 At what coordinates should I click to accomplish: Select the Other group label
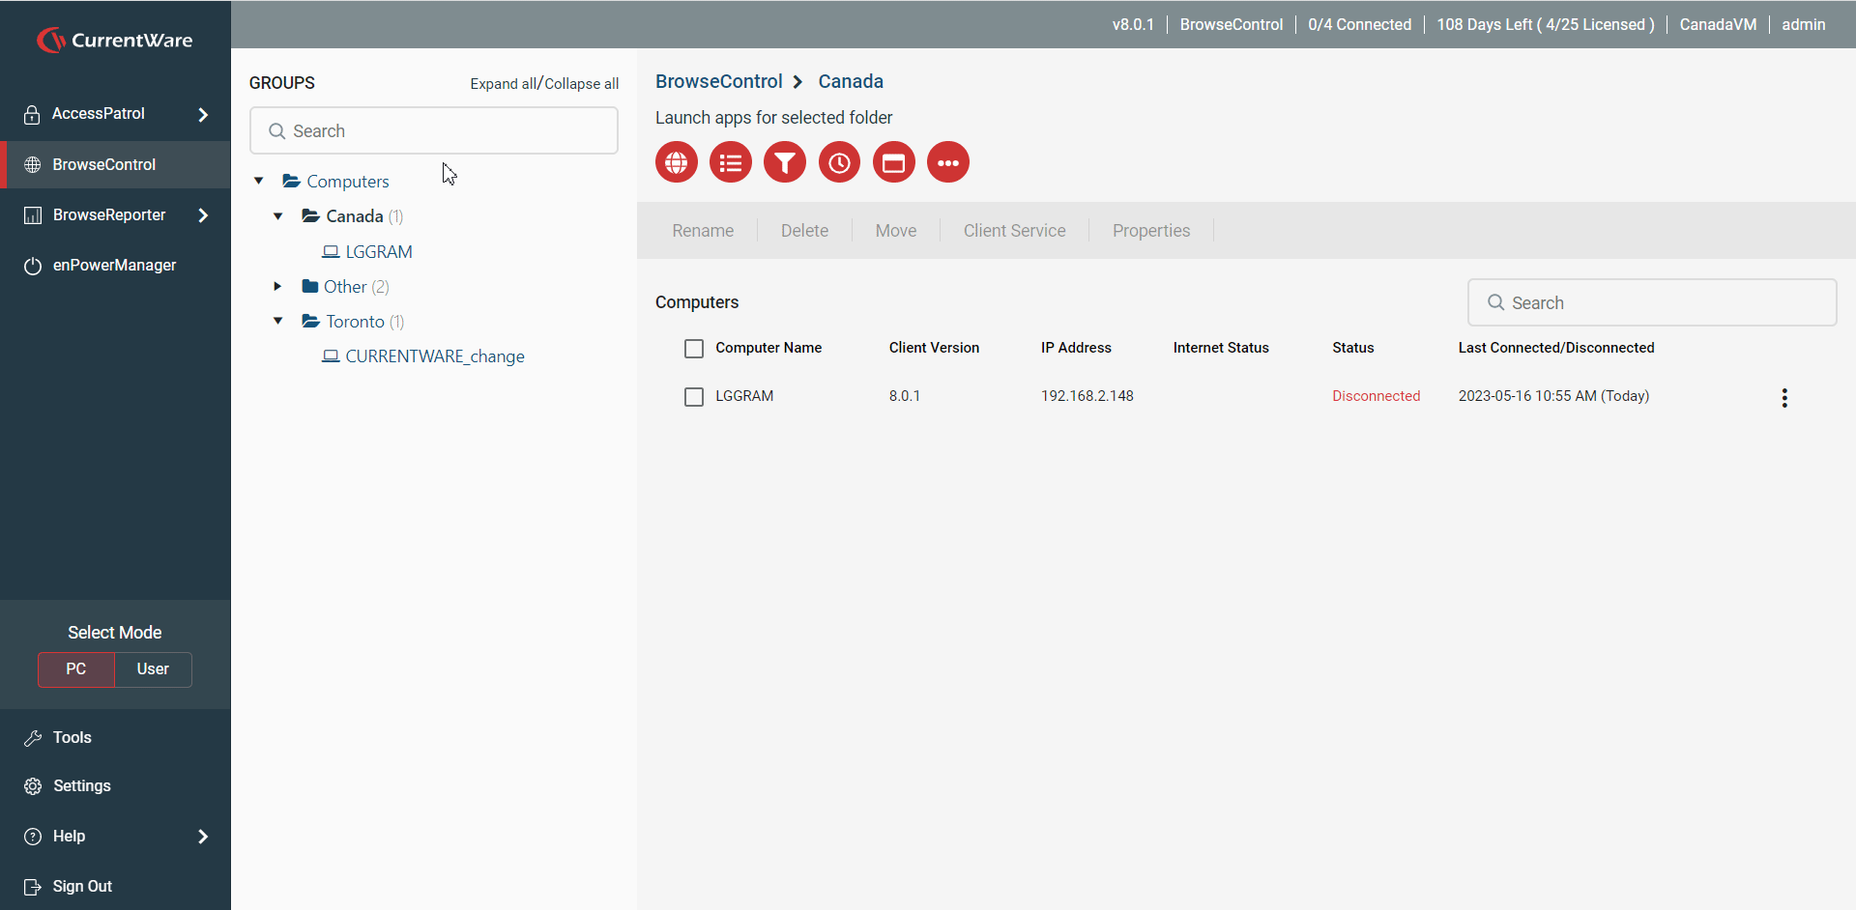coord(345,287)
